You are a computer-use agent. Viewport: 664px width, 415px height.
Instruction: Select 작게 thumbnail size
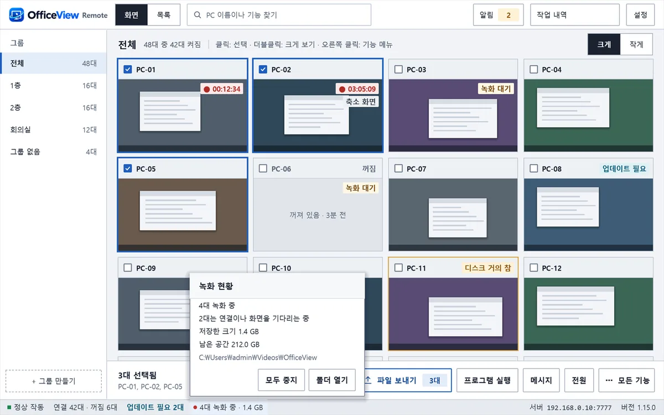(637, 44)
